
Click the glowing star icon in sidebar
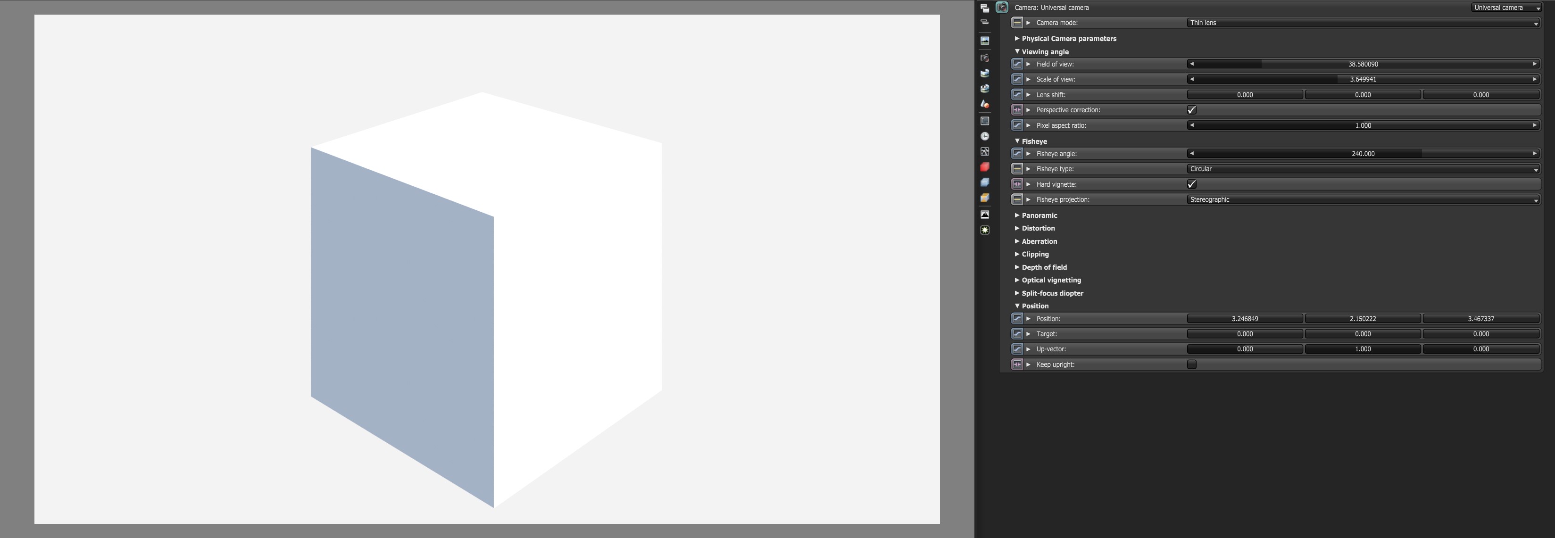point(985,230)
